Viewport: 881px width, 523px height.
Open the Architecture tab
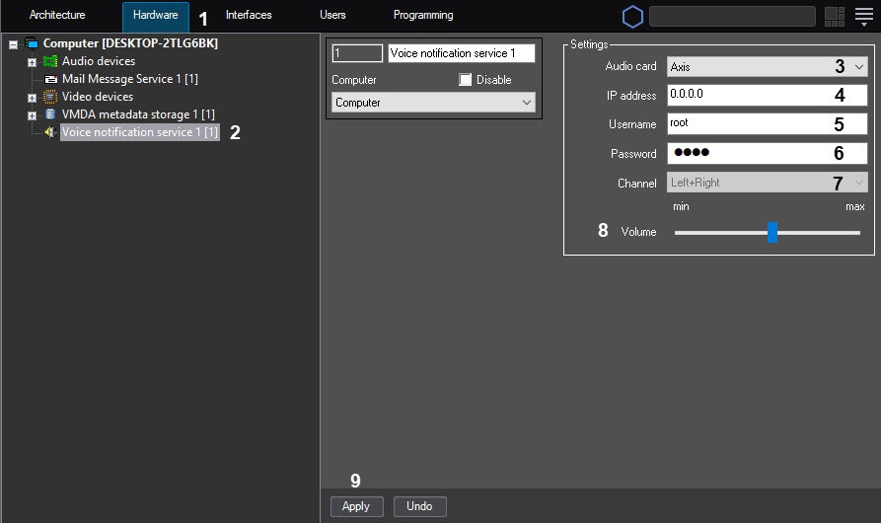57,15
